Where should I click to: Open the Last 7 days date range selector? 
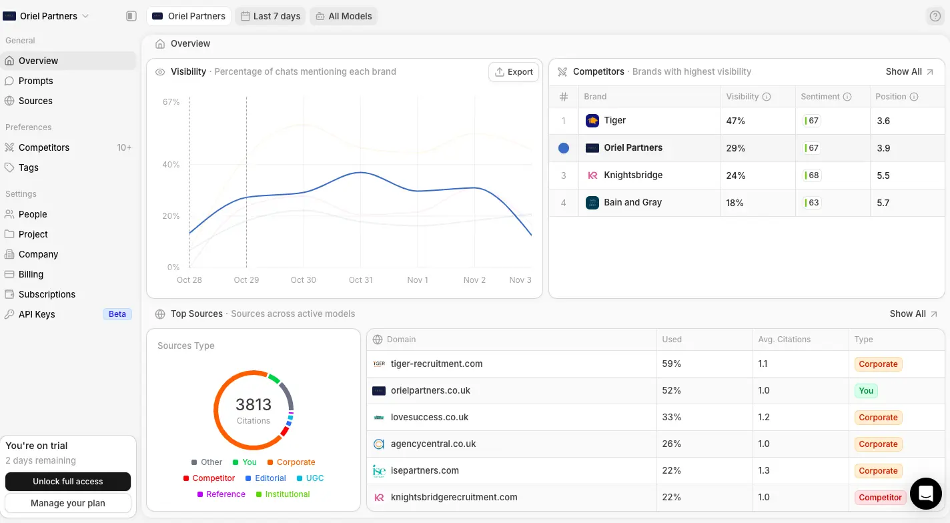coord(270,16)
